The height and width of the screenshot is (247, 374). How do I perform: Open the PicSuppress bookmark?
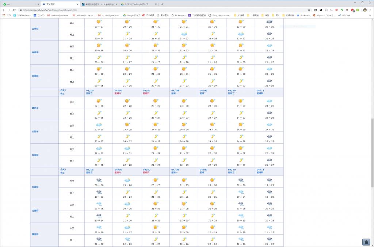pyautogui.click(x=178, y=15)
